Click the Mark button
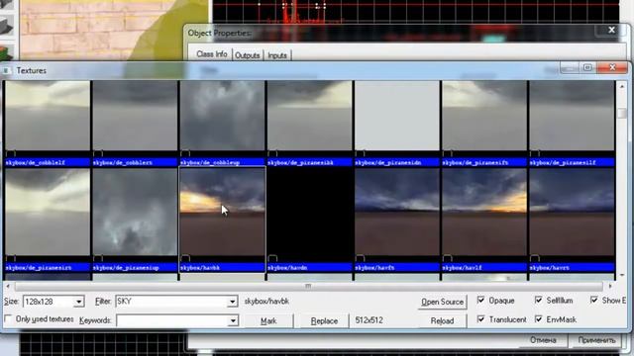This screenshot has height=356, width=634. coord(268,320)
